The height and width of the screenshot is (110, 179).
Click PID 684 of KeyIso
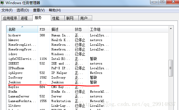point(42,87)
